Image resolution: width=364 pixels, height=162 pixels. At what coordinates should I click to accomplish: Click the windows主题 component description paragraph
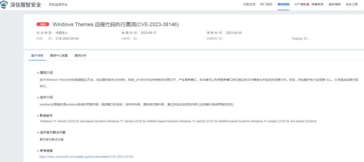pos(137,105)
